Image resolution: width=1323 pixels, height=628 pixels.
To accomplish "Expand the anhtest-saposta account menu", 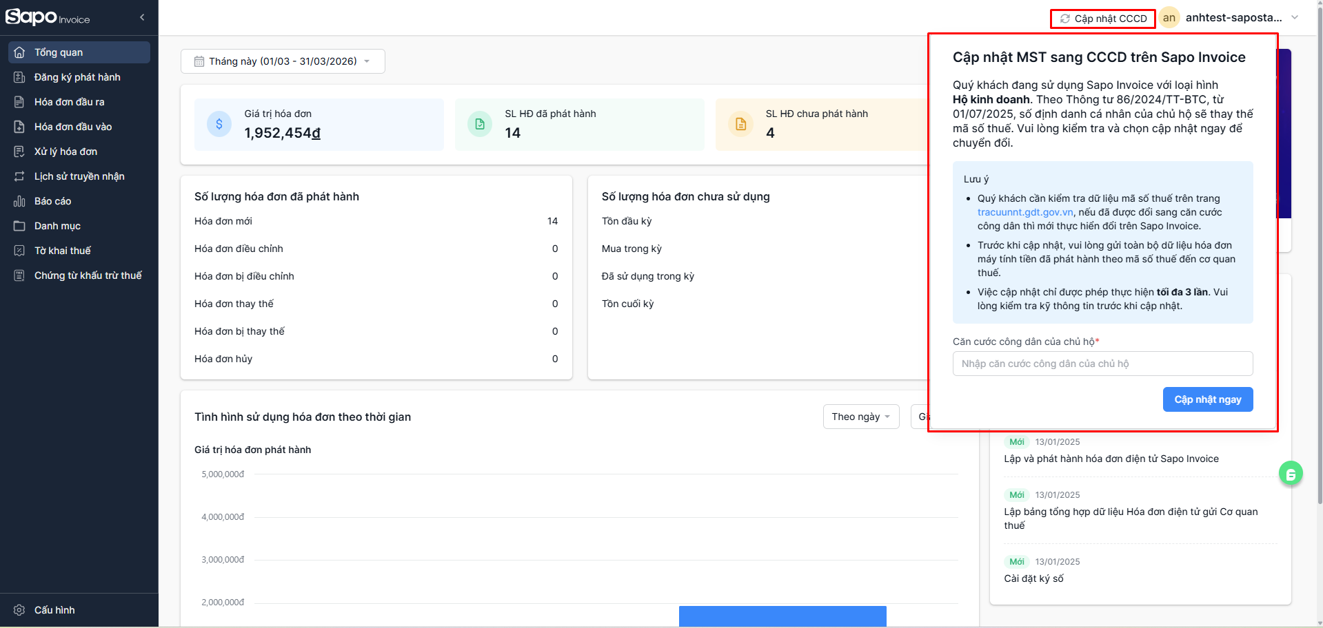I will [x=1293, y=18].
